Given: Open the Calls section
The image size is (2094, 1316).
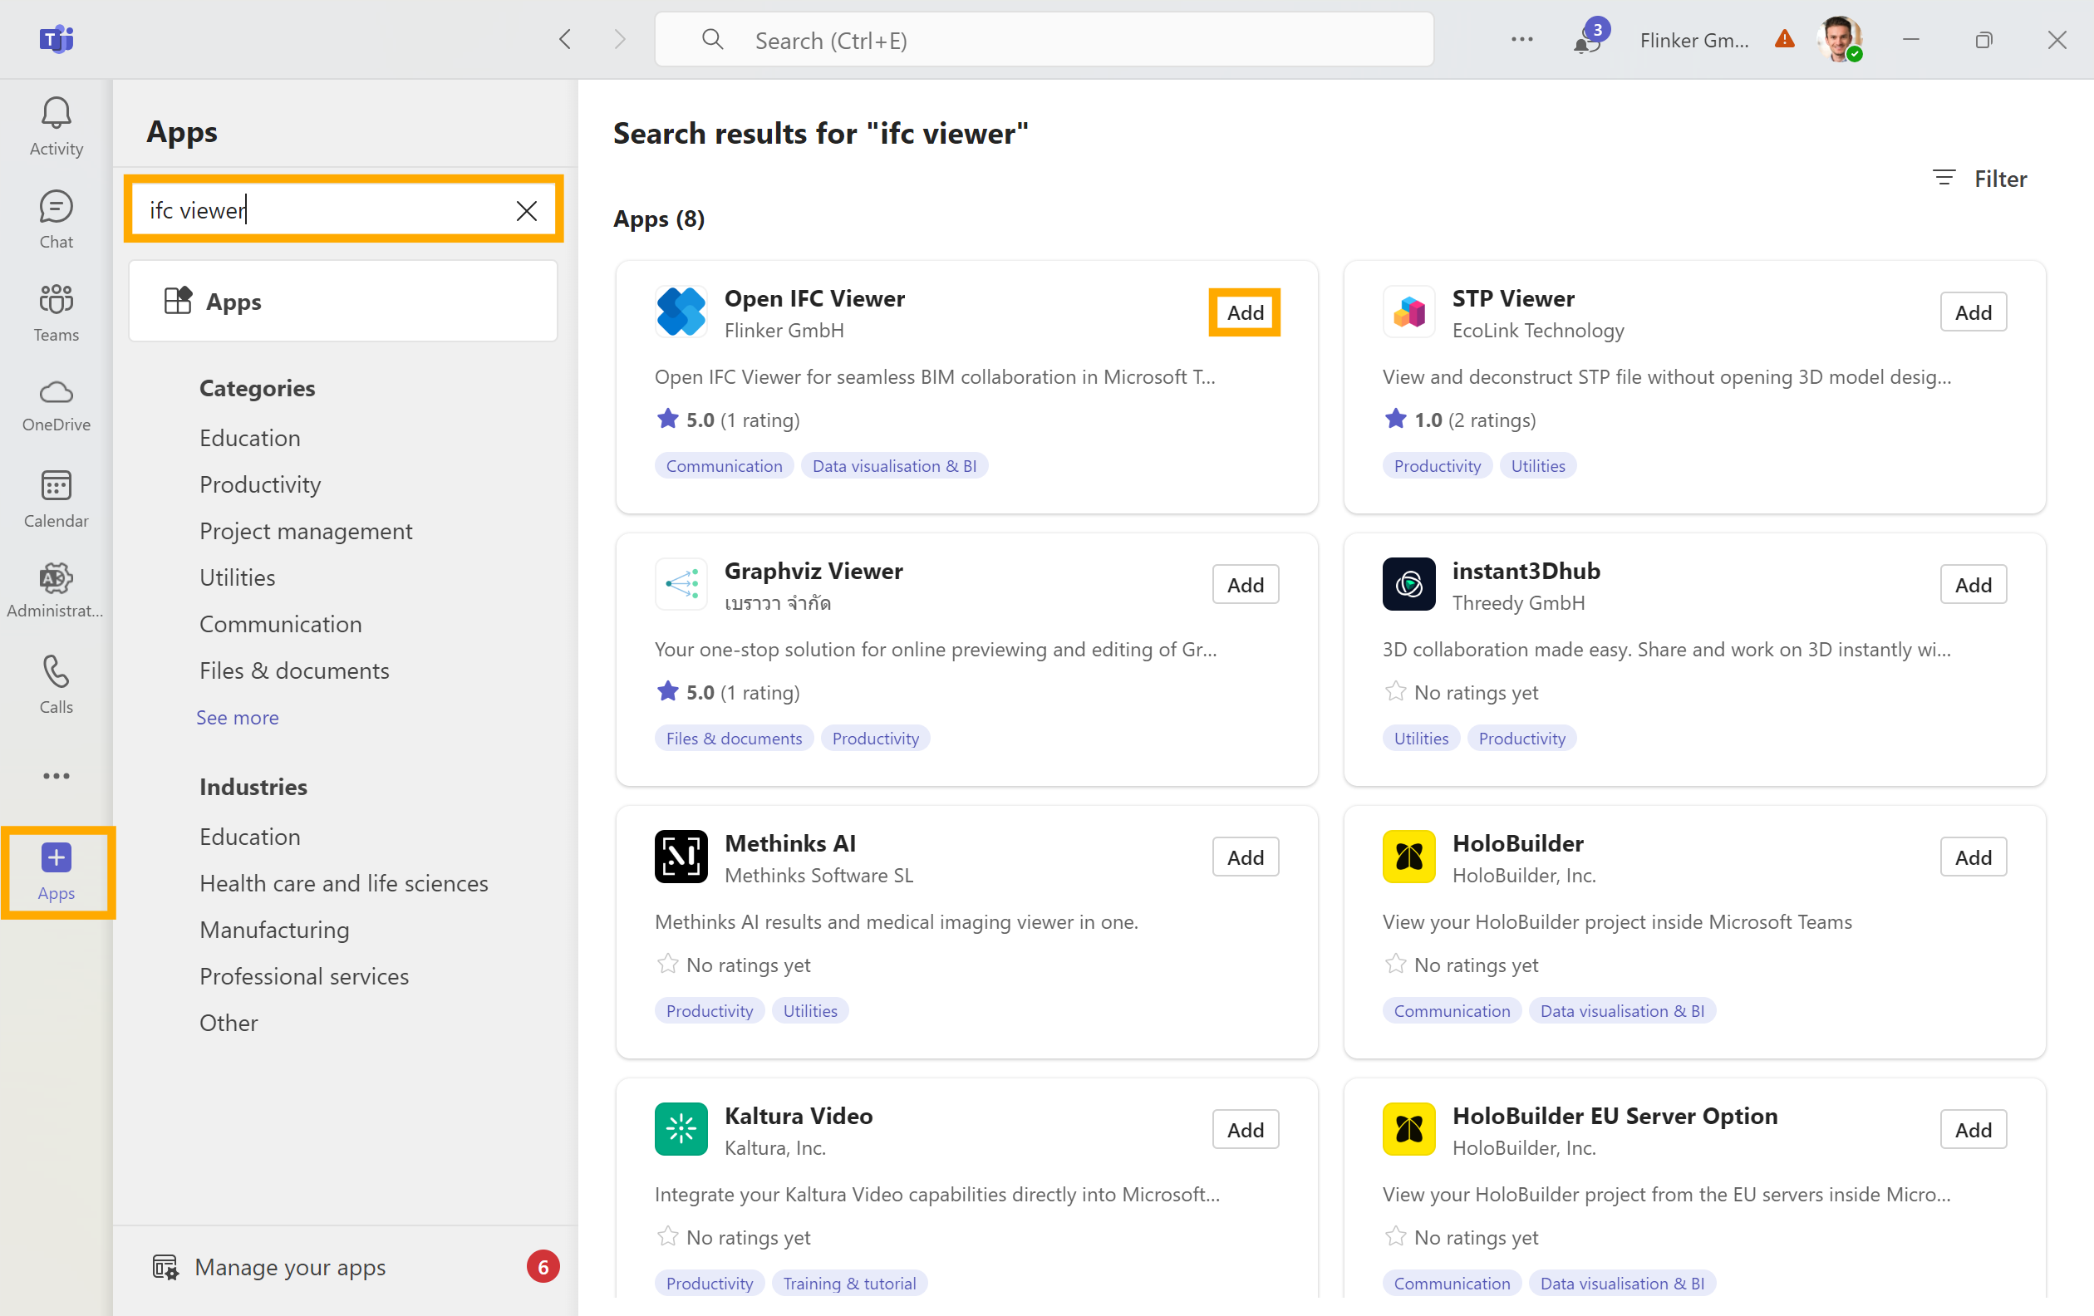Looking at the screenshot, I should coord(56,684).
